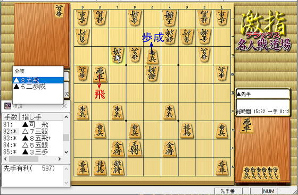Choose the ▲５二歩成 branch option
This screenshot has height=195, width=298.
click(x=38, y=87)
